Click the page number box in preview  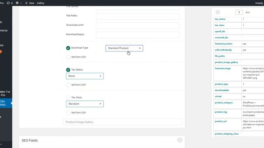(x=239, y=12)
